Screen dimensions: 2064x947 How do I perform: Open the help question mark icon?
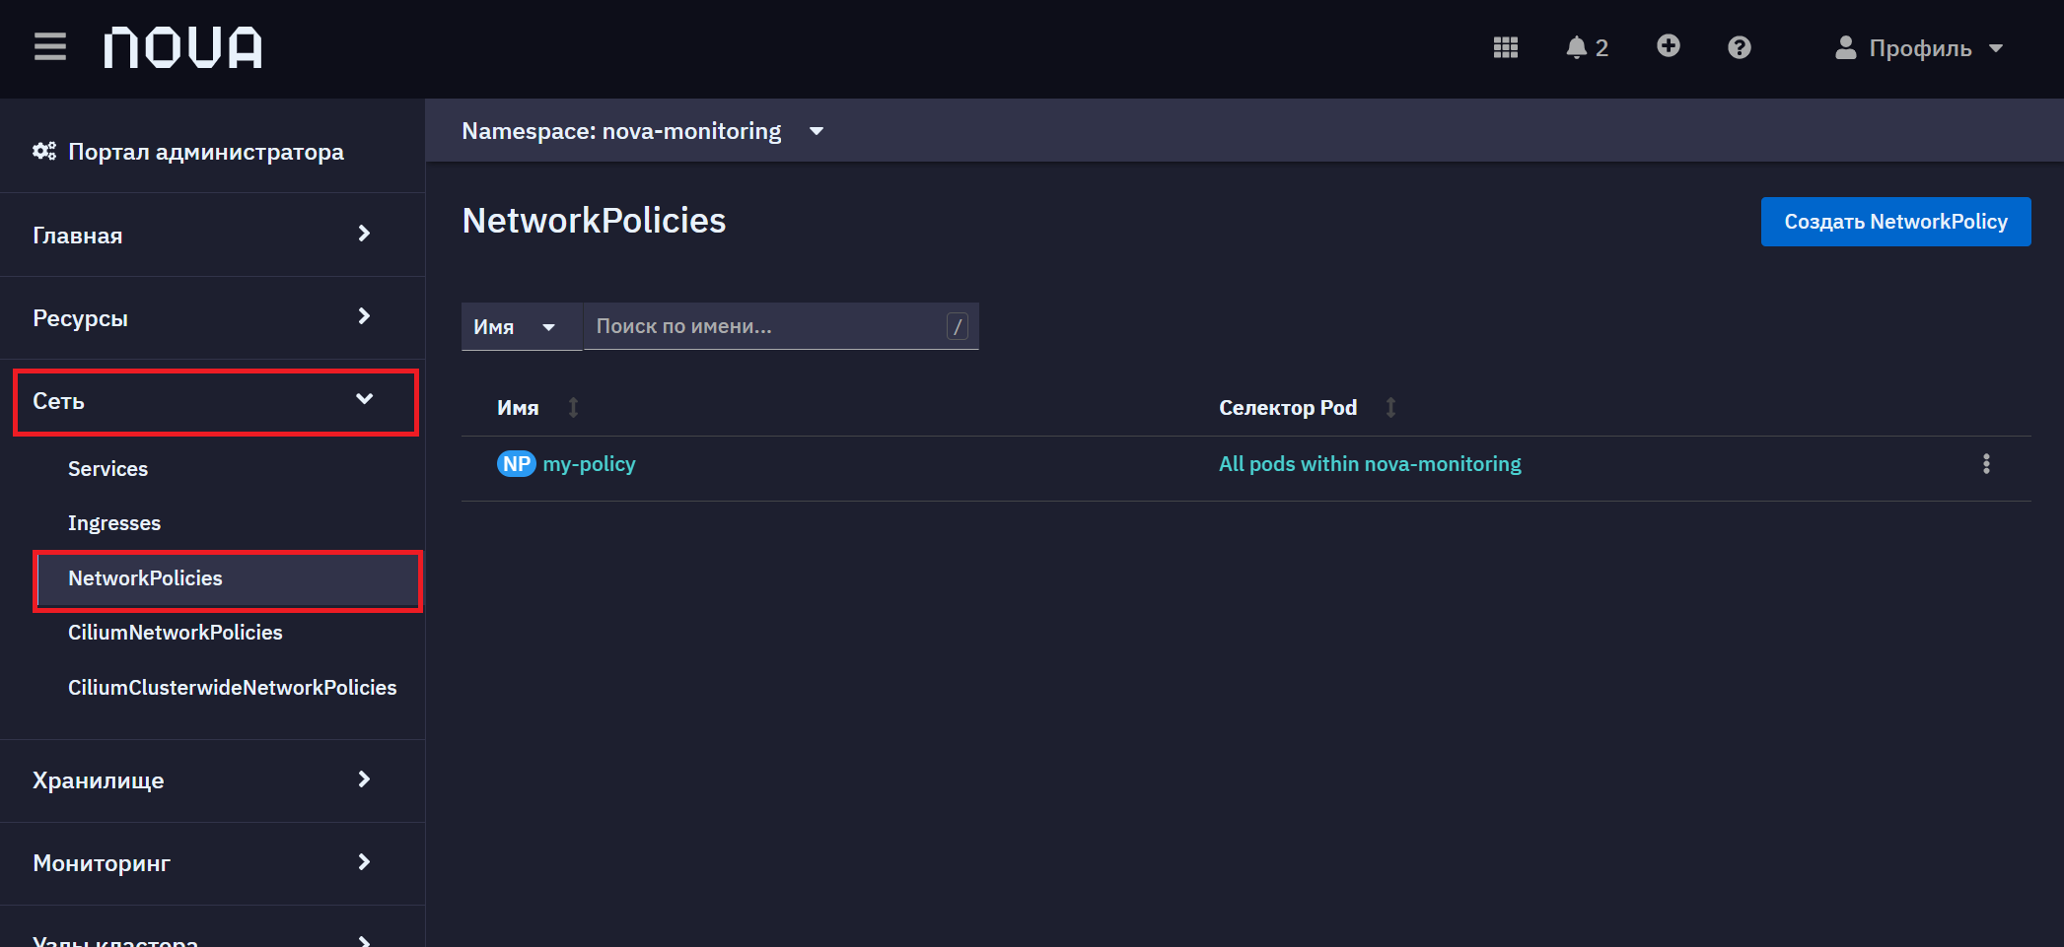pos(1740,47)
